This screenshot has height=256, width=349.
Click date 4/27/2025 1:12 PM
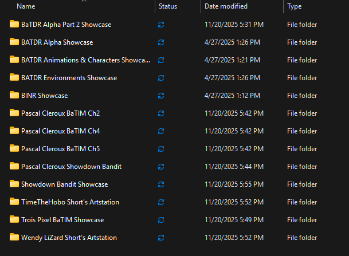click(232, 96)
